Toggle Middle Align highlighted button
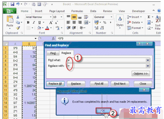 [74, 17]
